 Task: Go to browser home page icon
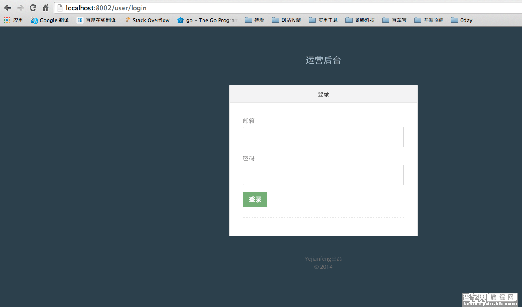[x=46, y=8]
